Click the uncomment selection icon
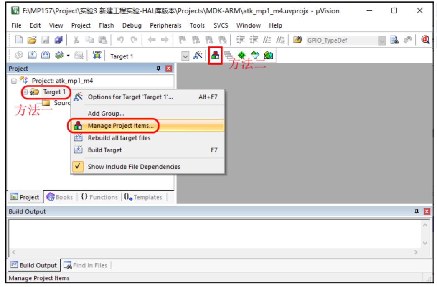The width and height of the screenshot is (437, 287). tap(280, 40)
